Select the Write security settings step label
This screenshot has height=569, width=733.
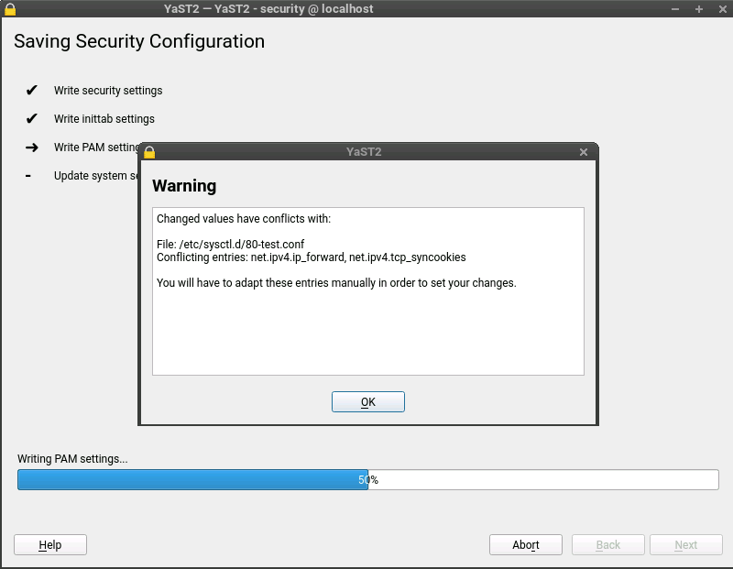coord(108,91)
